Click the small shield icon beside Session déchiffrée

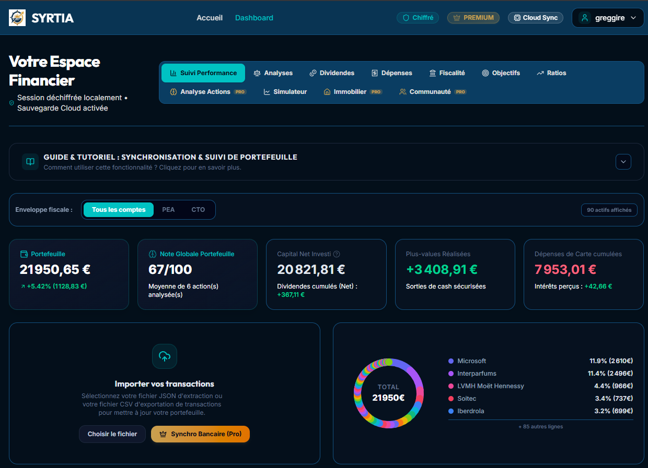[11, 103]
